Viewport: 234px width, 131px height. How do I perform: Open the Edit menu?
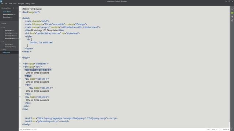pos(6,4)
